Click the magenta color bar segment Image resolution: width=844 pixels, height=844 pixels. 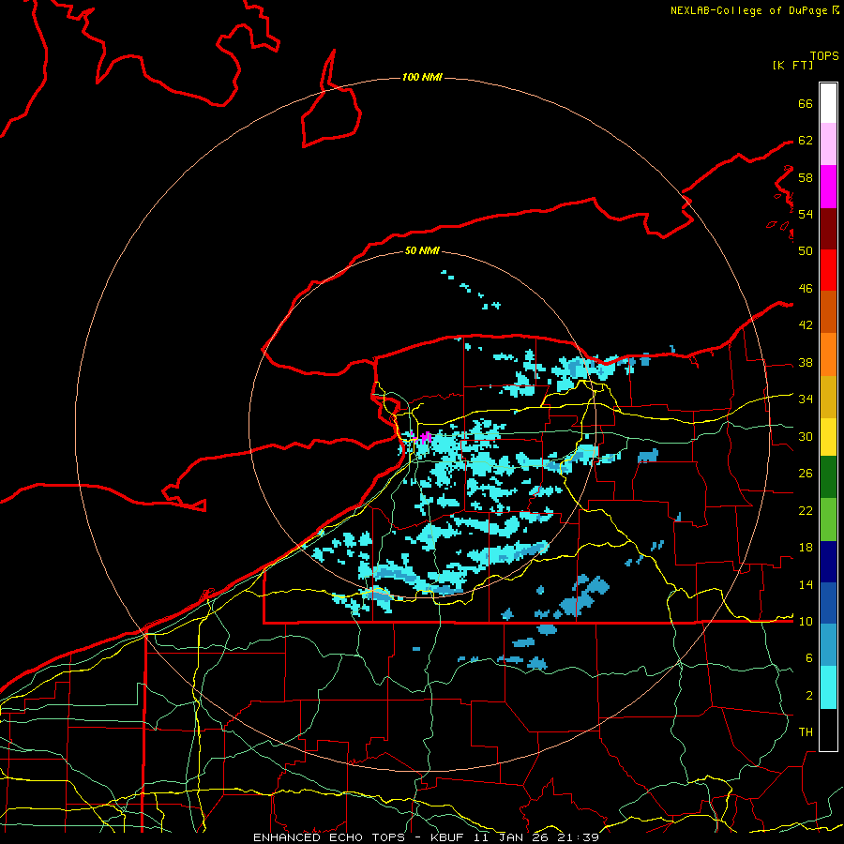828,187
